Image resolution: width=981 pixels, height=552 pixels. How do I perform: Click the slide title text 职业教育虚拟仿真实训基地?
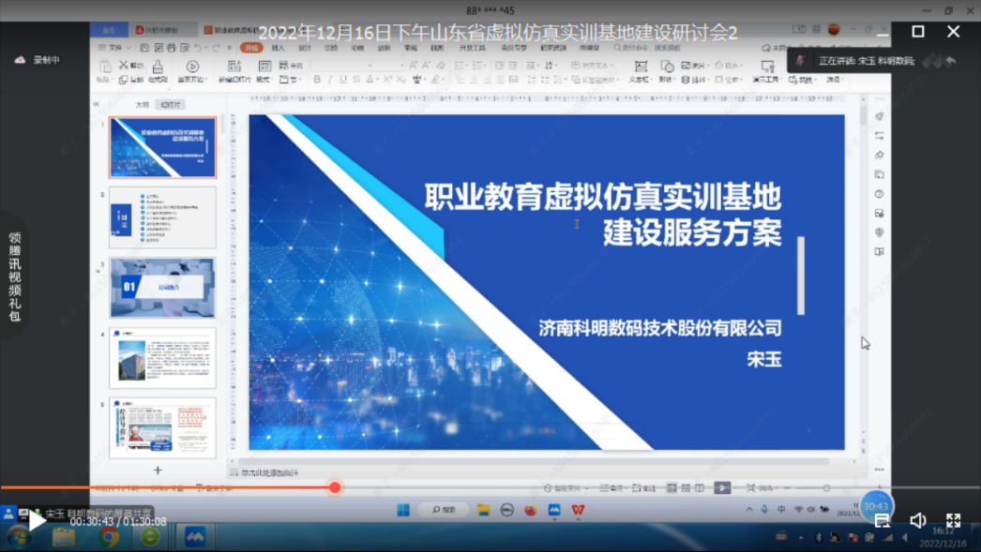pyautogui.click(x=603, y=196)
